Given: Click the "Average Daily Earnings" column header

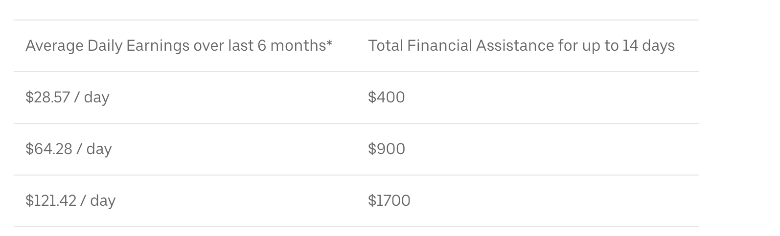Looking at the screenshot, I should coord(179,46).
